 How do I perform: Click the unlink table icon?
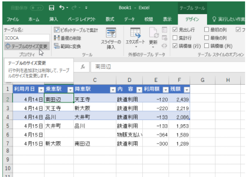(164, 46)
